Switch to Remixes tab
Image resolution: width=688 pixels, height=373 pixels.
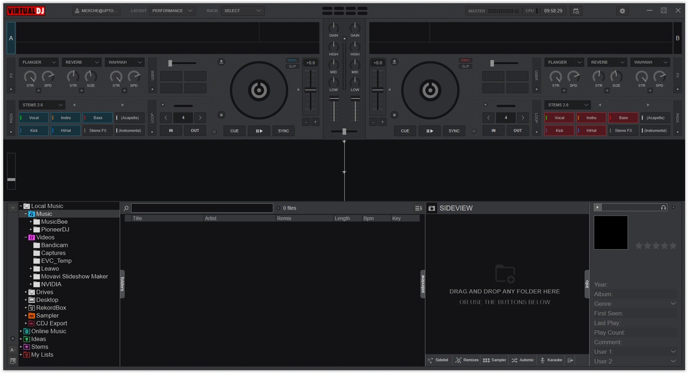[x=467, y=361]
